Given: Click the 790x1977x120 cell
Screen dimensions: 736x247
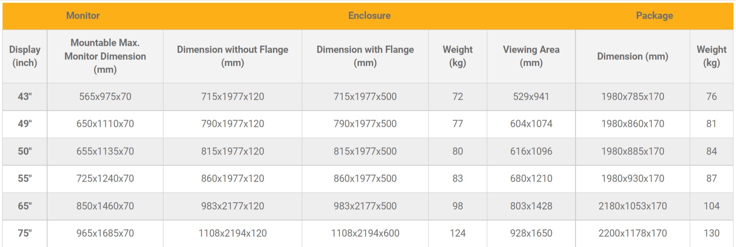Looking at the screenshot, I should 232,124.
